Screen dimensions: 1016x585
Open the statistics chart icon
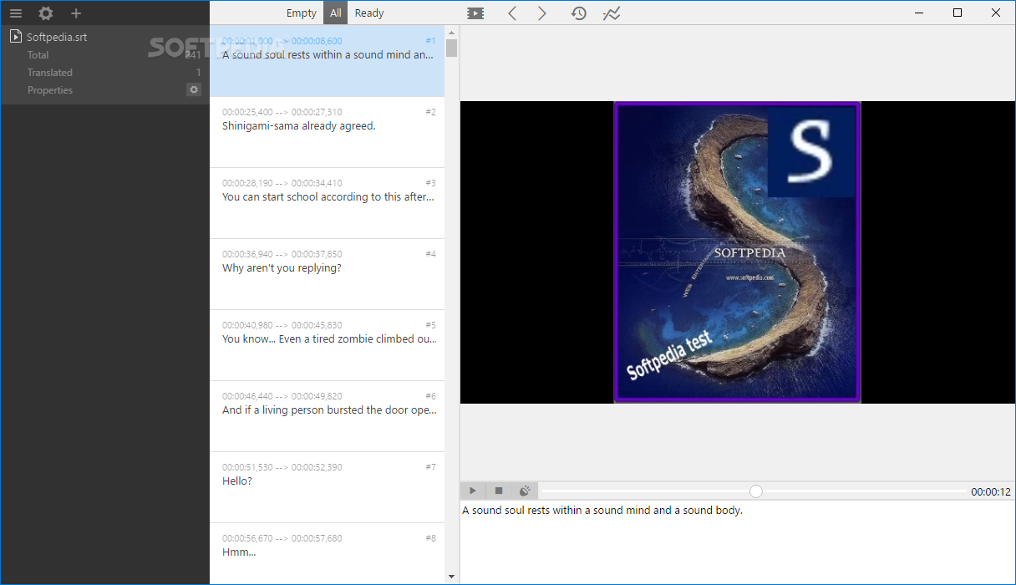[612, 13]
